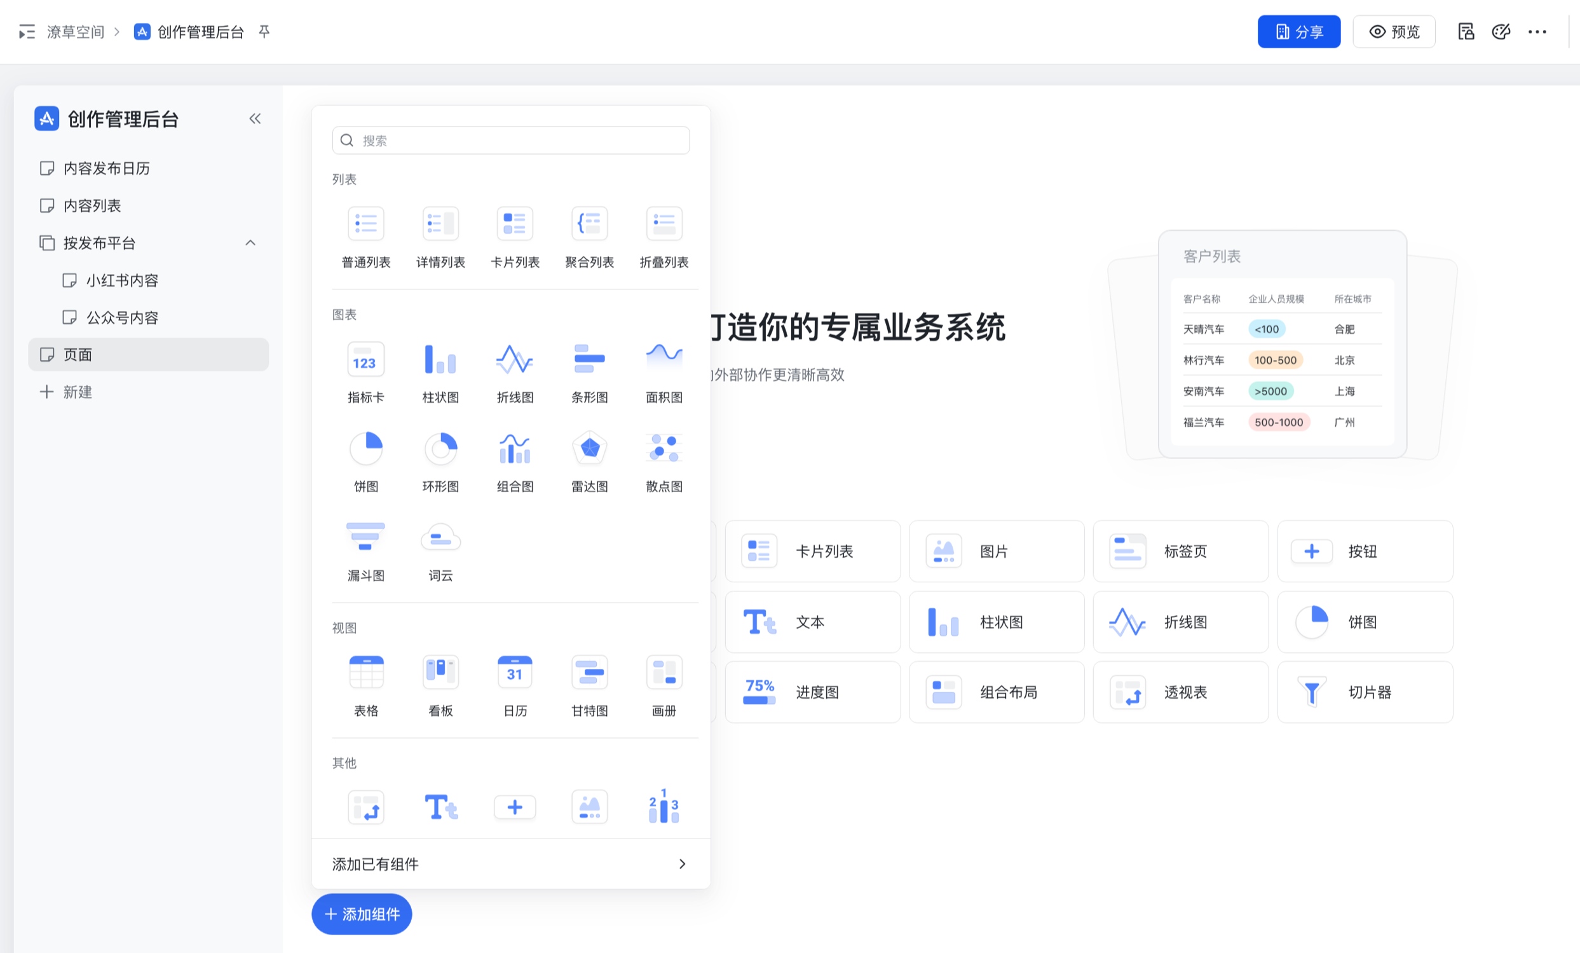This screenshot has width=1580, height=953.
Task: Choose the 散点图 scatter chart icon
Action: point(664,449)
